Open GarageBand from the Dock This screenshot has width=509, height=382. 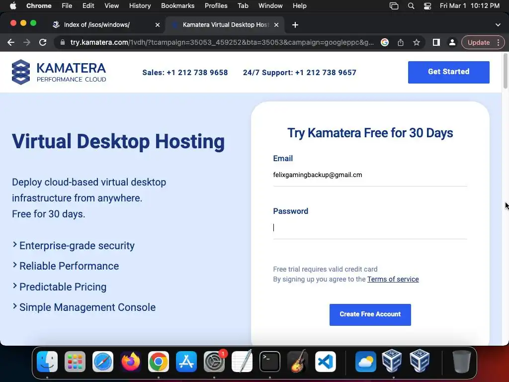[x=298, y=361]
